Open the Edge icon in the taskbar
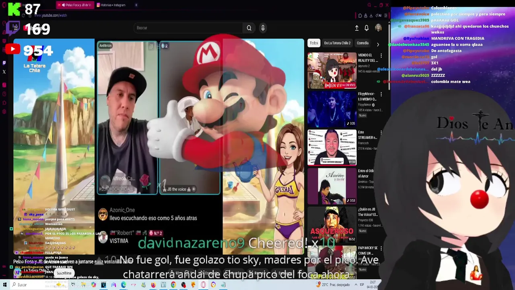 click(123, 285)
